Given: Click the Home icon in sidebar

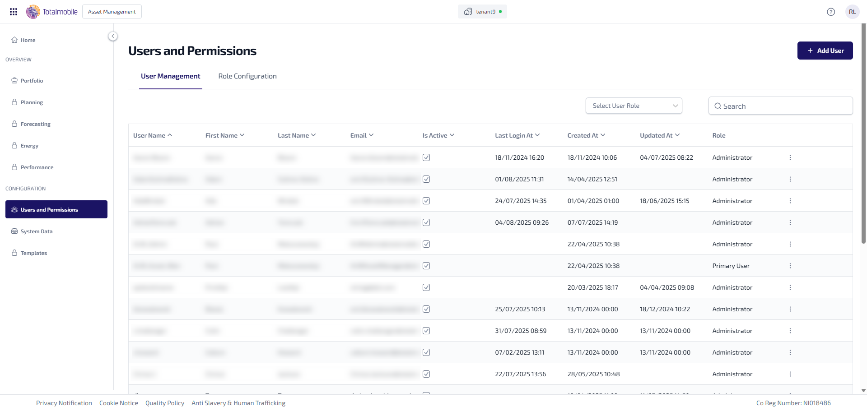Looking at the screenshot, I should 14,40.
